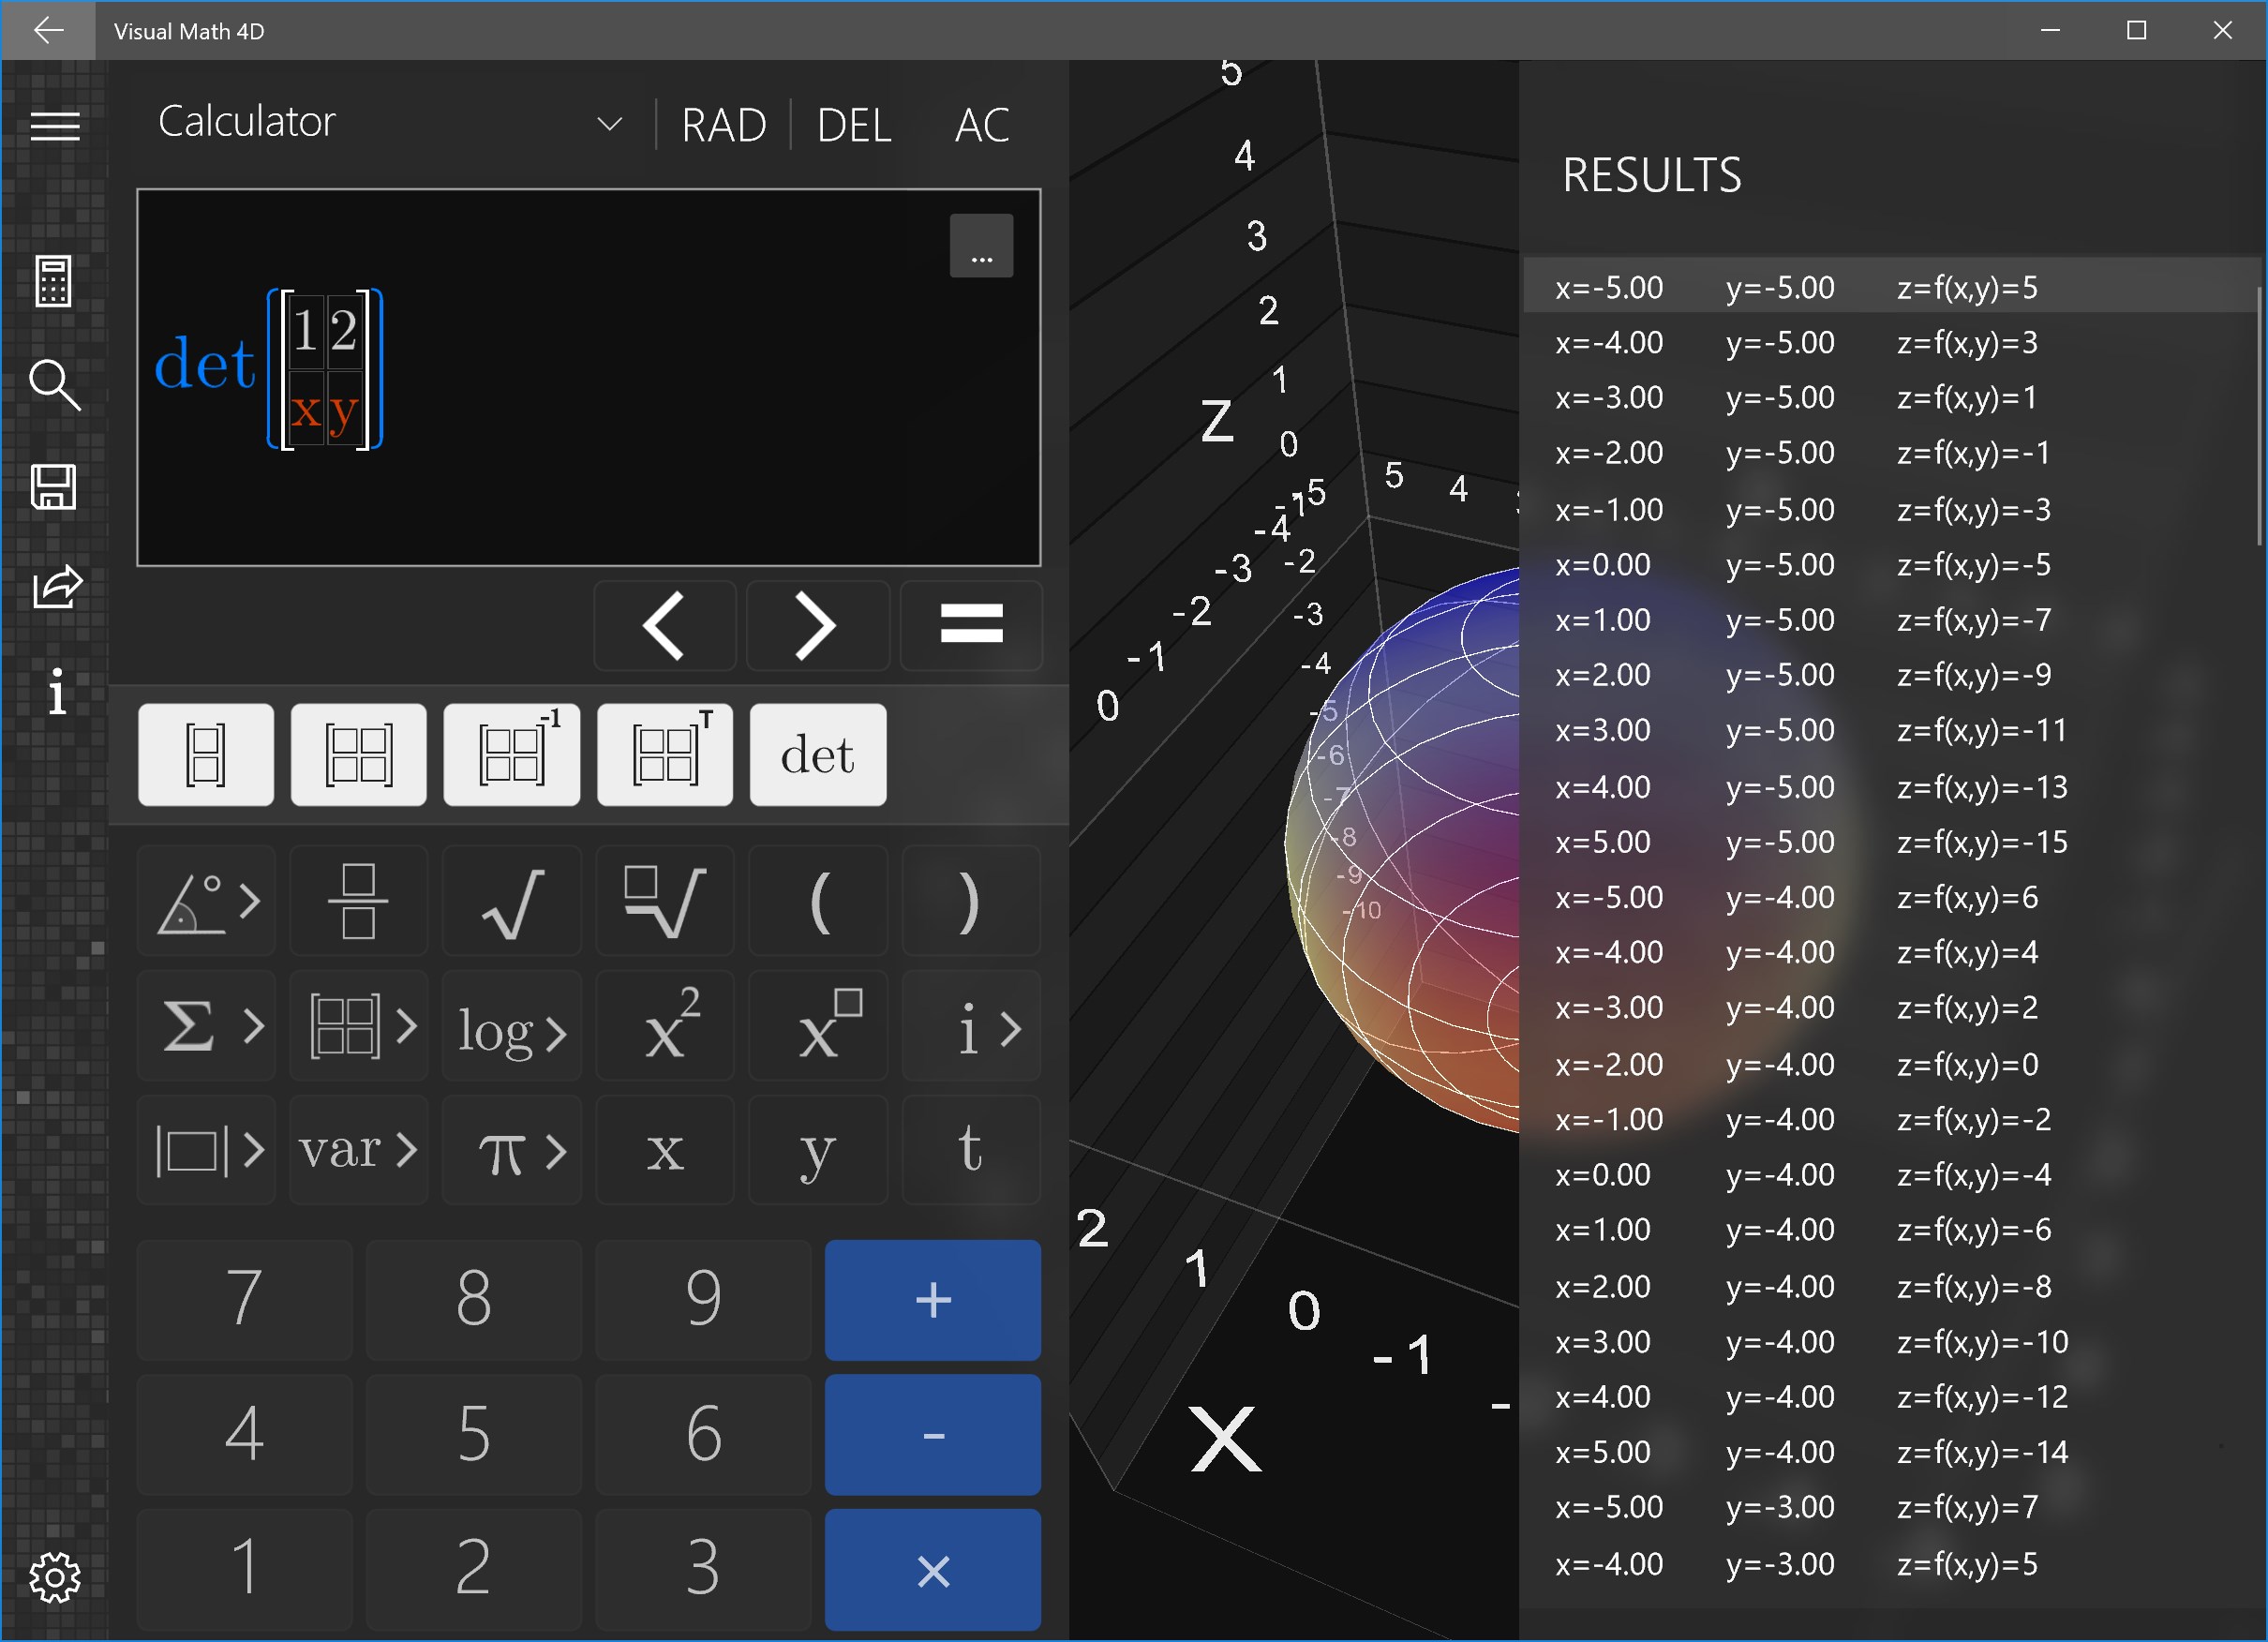This screenshot has height=1642, width=2268.
Task: Toggle RAD angle mode
Action: (723, 125)
